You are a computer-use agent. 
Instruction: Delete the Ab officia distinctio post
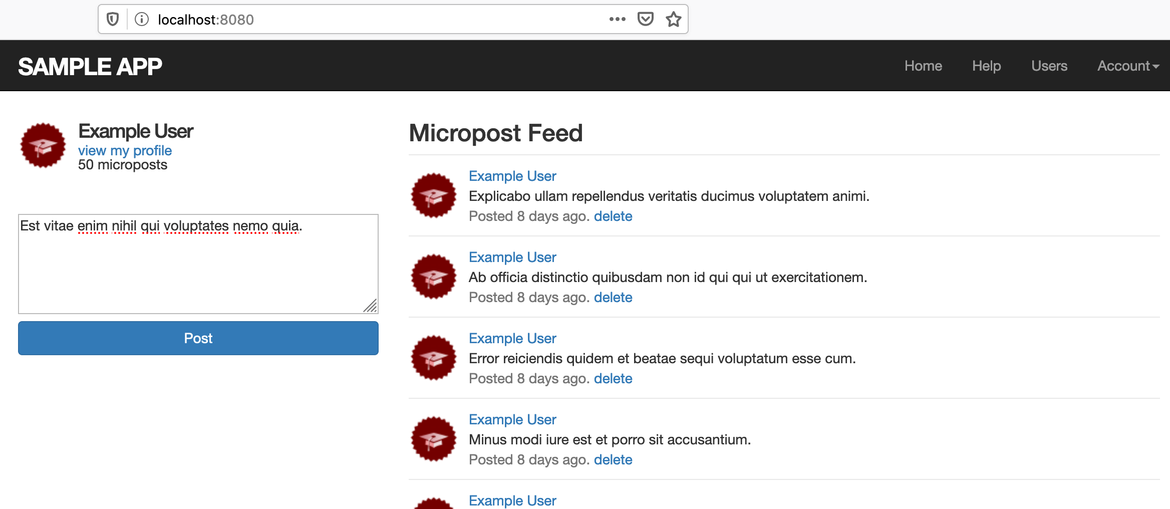(x=613, y=297)
